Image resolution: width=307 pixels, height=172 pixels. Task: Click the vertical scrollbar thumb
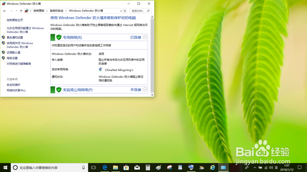(152, 55)
